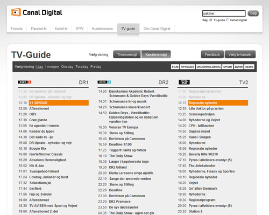
Task: Open the Kundeservice tab
Action: pos(102,29)
